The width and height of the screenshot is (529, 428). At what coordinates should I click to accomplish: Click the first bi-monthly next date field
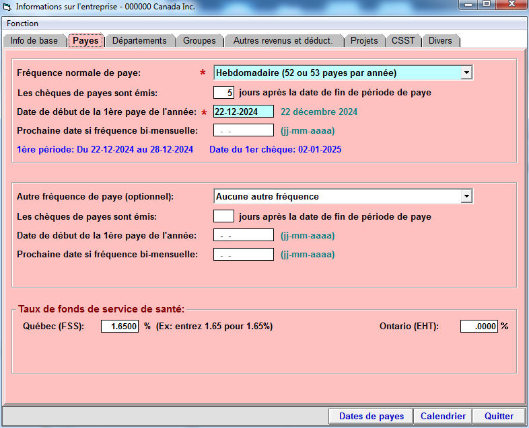point(243,130)
